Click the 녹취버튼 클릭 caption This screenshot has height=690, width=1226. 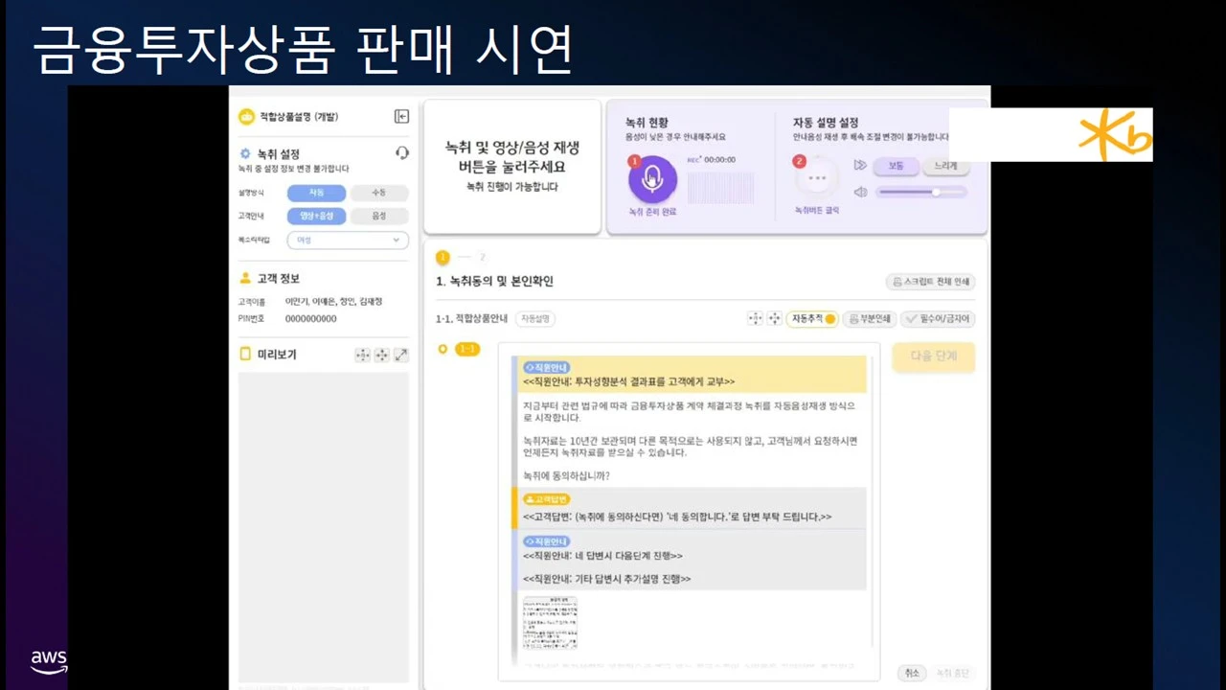pos(817,210)
